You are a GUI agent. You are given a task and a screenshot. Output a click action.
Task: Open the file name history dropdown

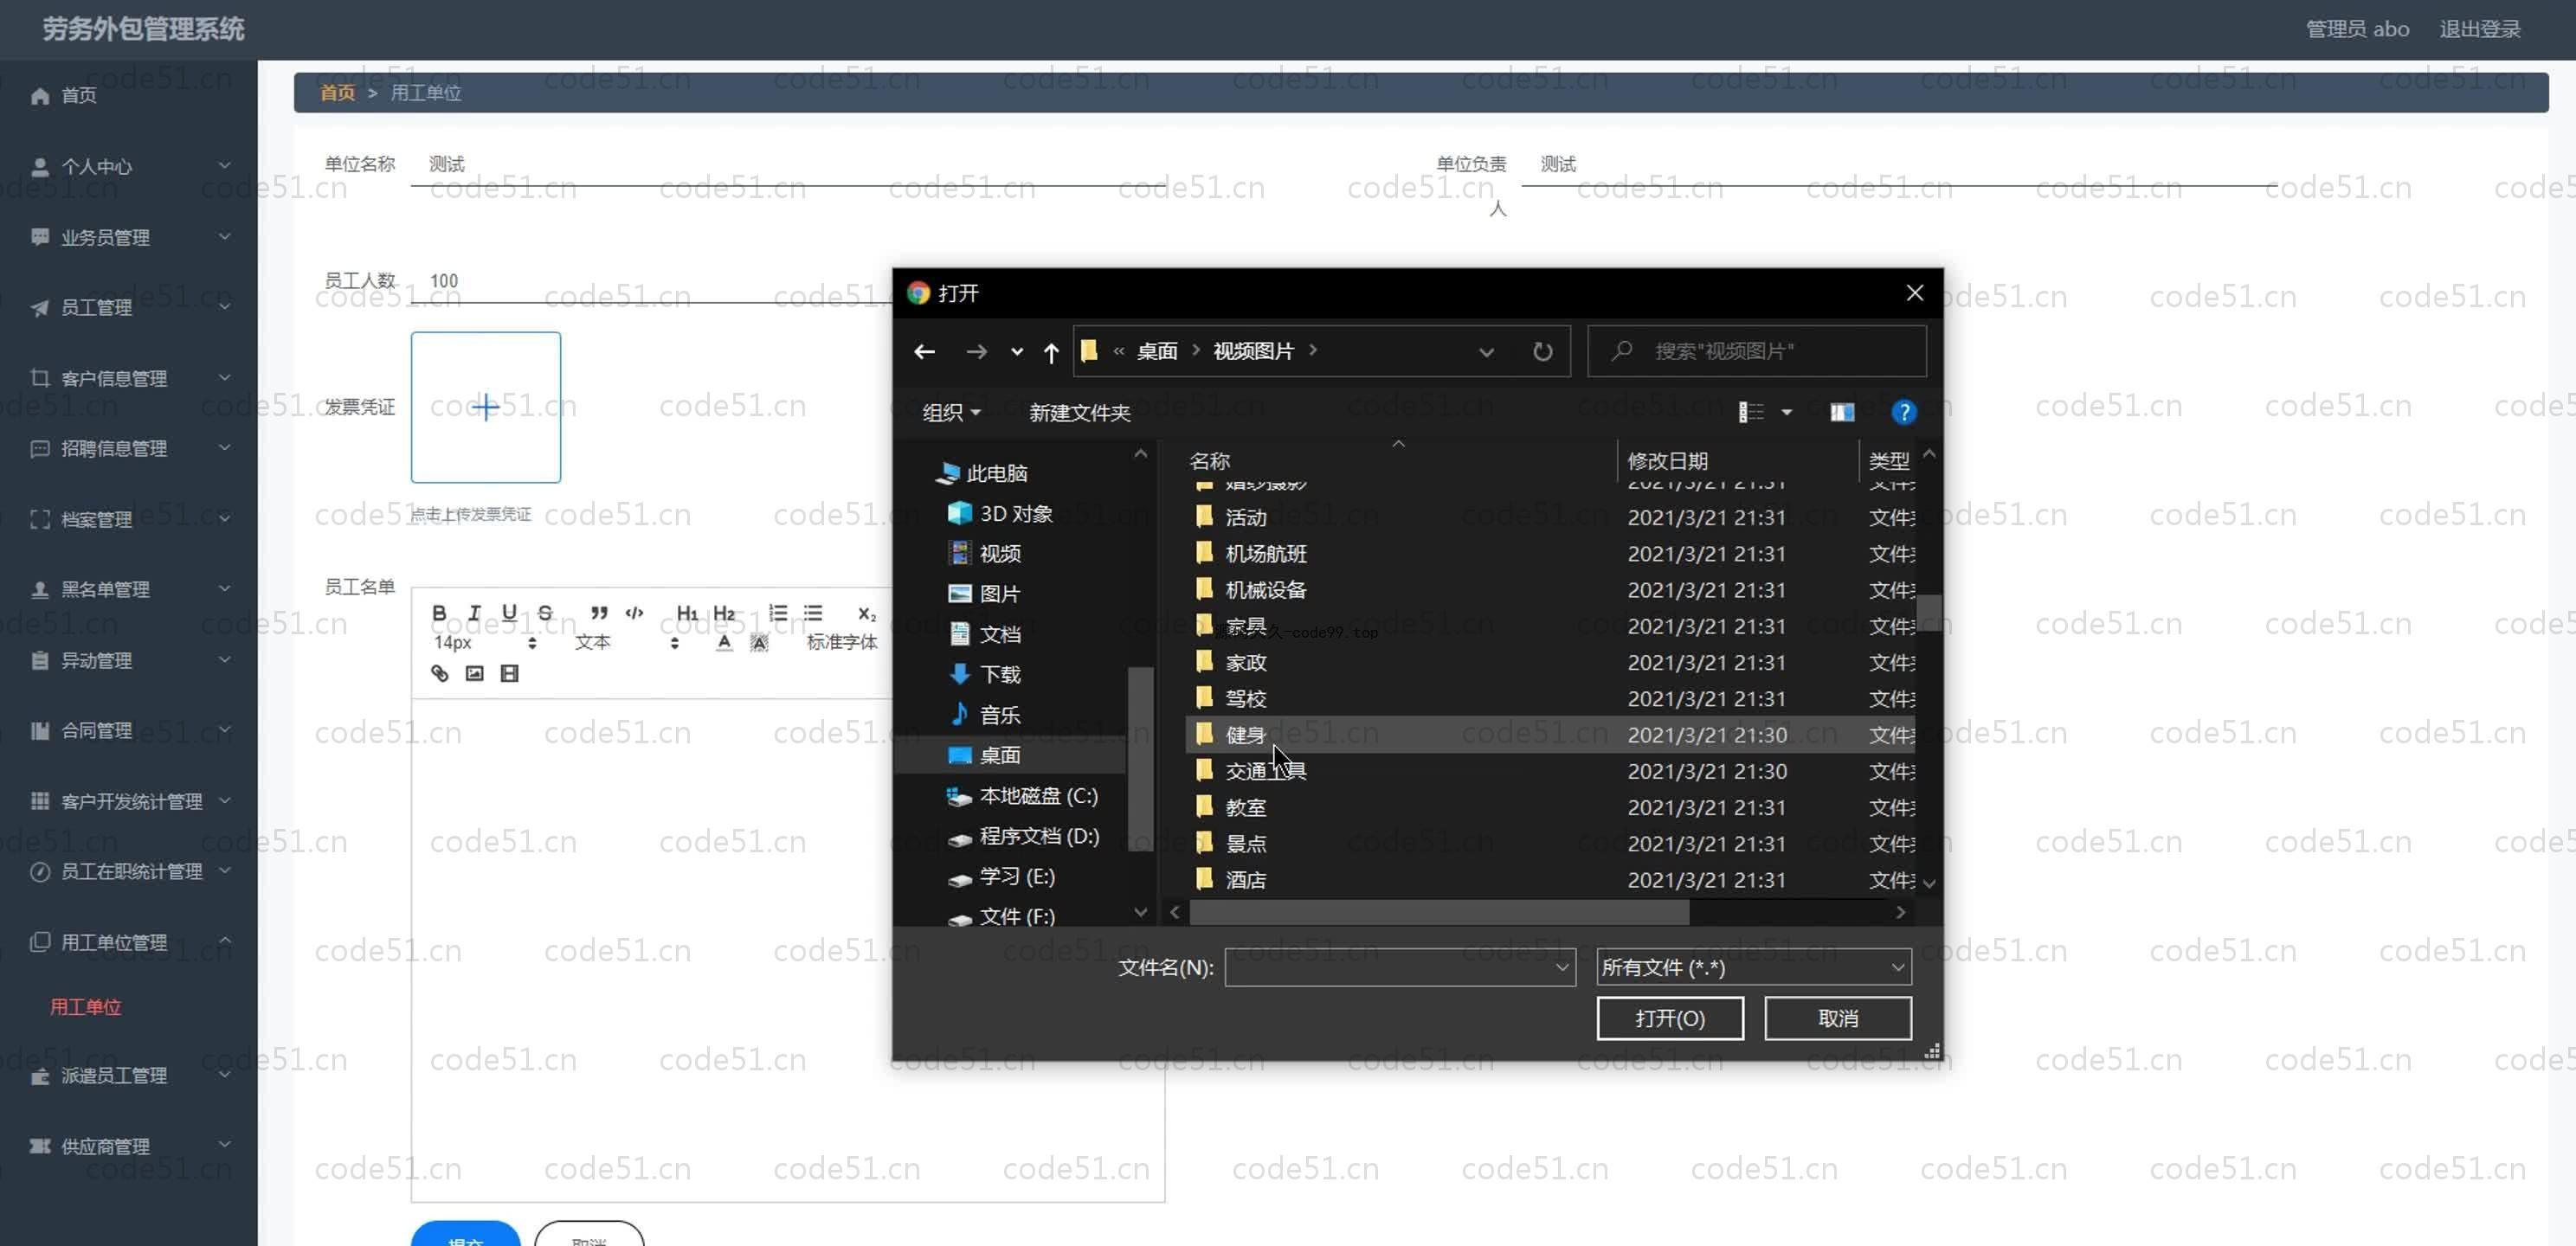[1562, 967]
